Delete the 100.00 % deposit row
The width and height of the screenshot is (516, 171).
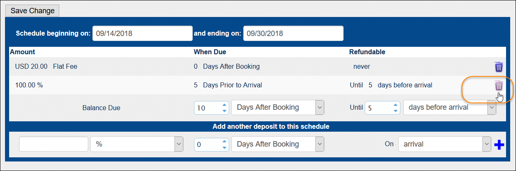(499, 86)
